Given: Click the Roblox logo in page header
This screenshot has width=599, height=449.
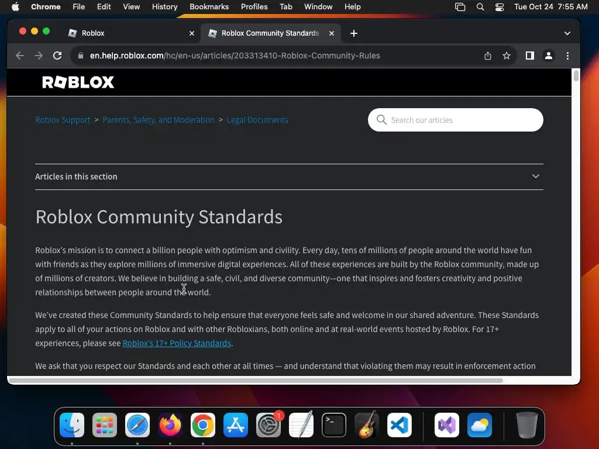Looking at the screenshot, I should pos(78,82).
